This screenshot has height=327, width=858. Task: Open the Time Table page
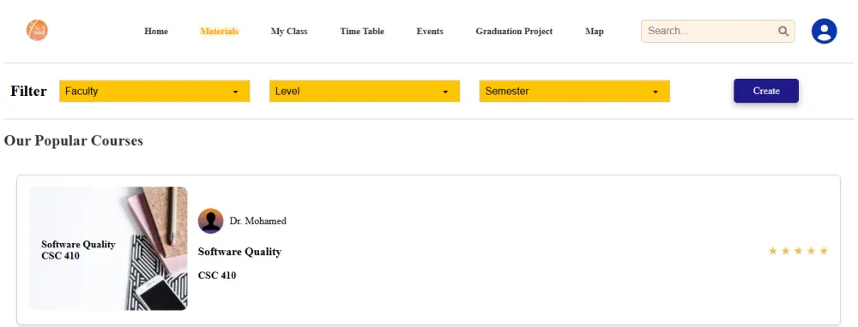[x=362, y=31]
